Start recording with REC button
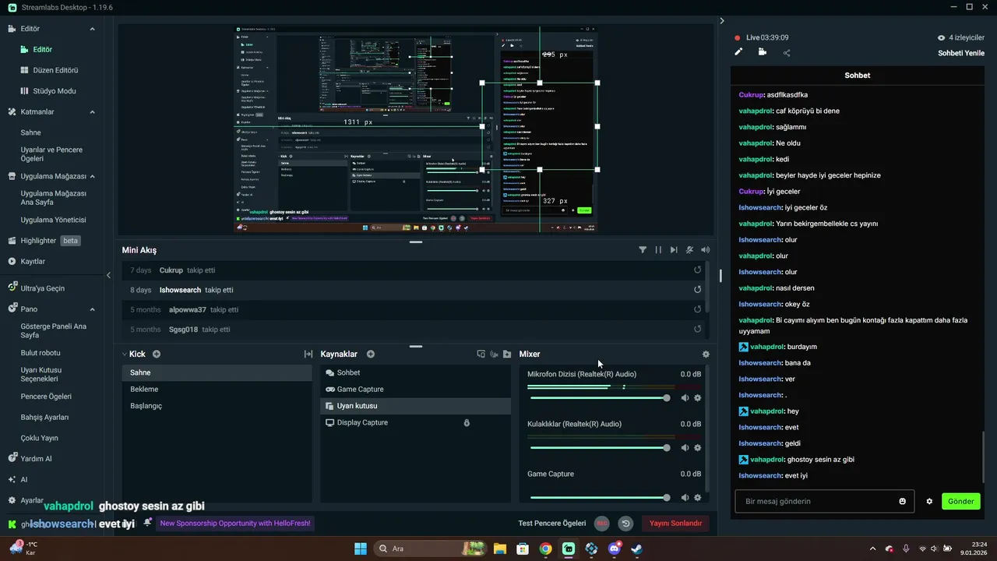This screenshot has width=997, height=561. [x=601, y=524]
